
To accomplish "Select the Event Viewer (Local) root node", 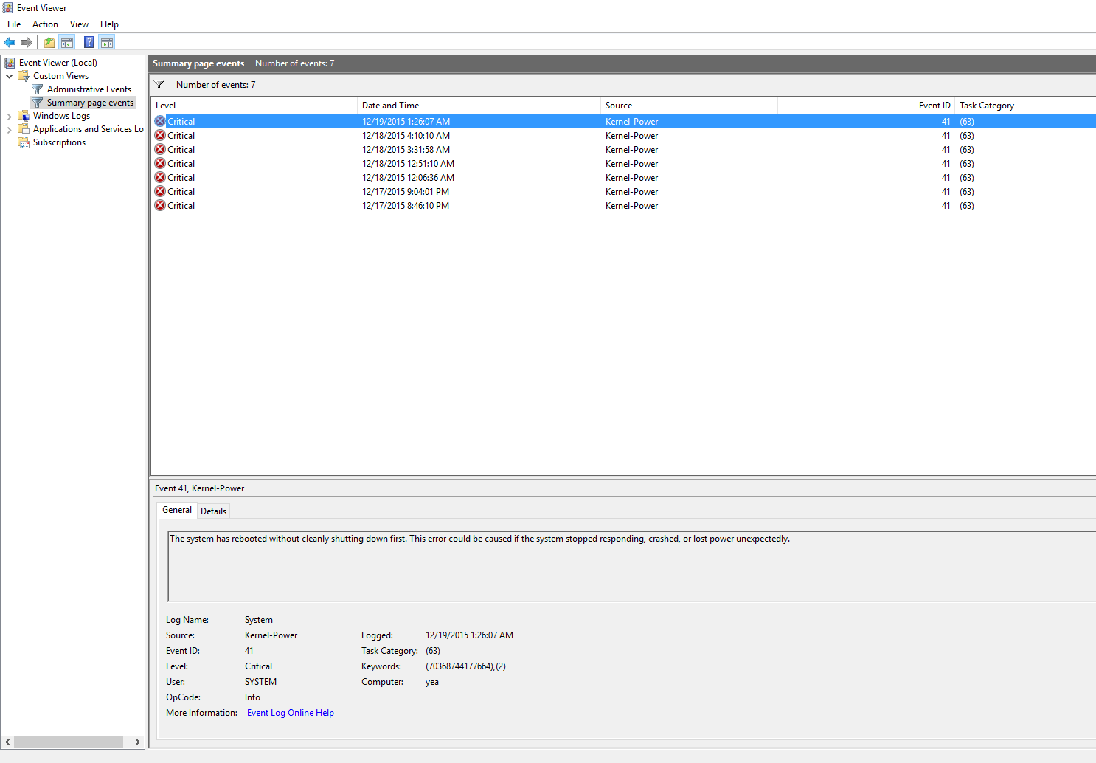I will 58,63.
